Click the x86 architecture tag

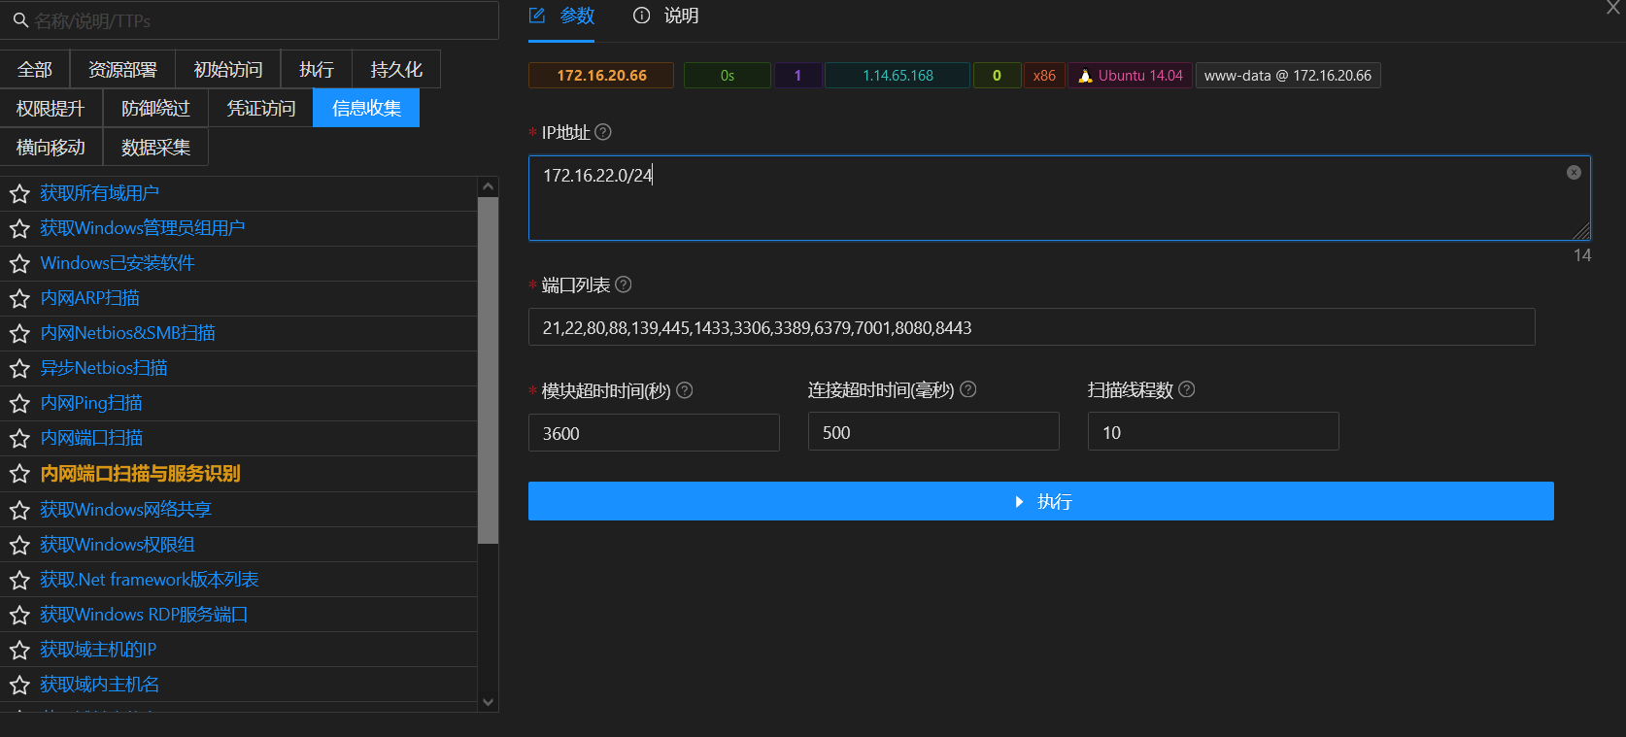point(1044,76)
